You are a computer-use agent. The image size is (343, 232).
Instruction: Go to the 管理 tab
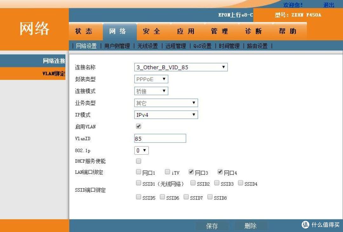tap(222, 31)
